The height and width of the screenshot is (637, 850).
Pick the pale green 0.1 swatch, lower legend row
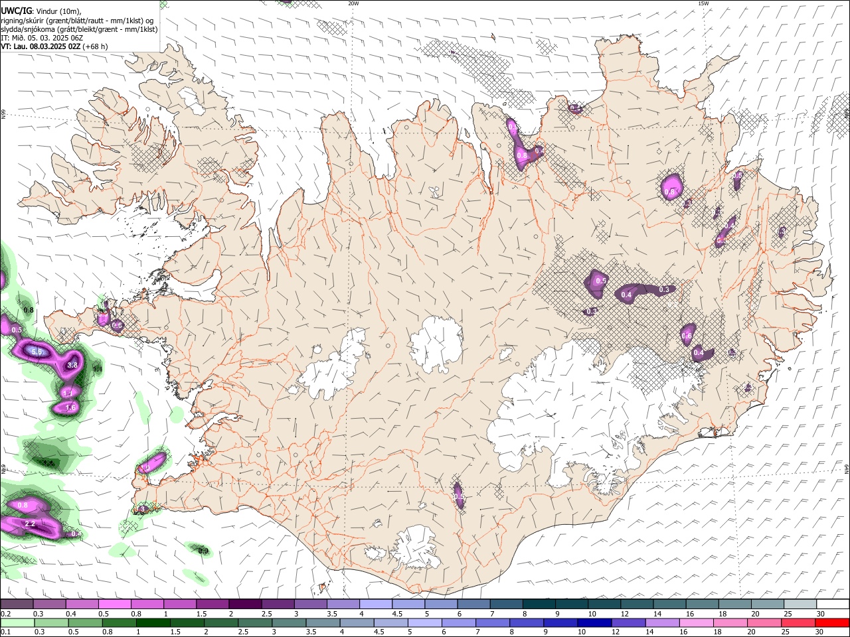(x=17, y=623)
